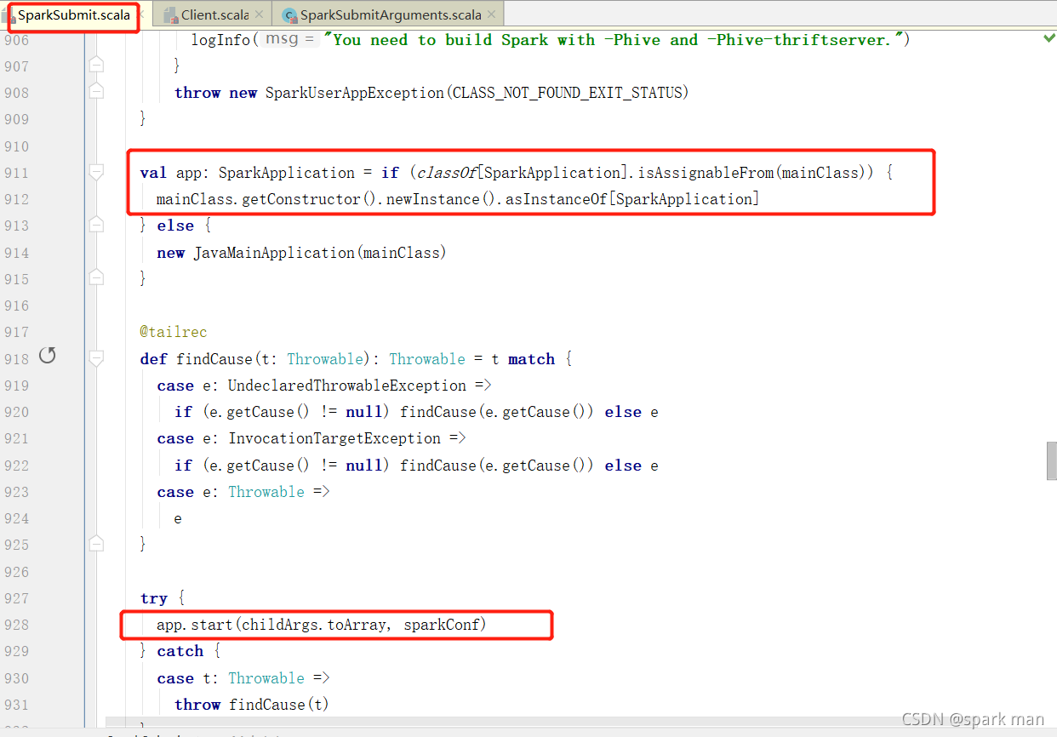
Task: Click line number 906 in the gutter
Action: 16,40
